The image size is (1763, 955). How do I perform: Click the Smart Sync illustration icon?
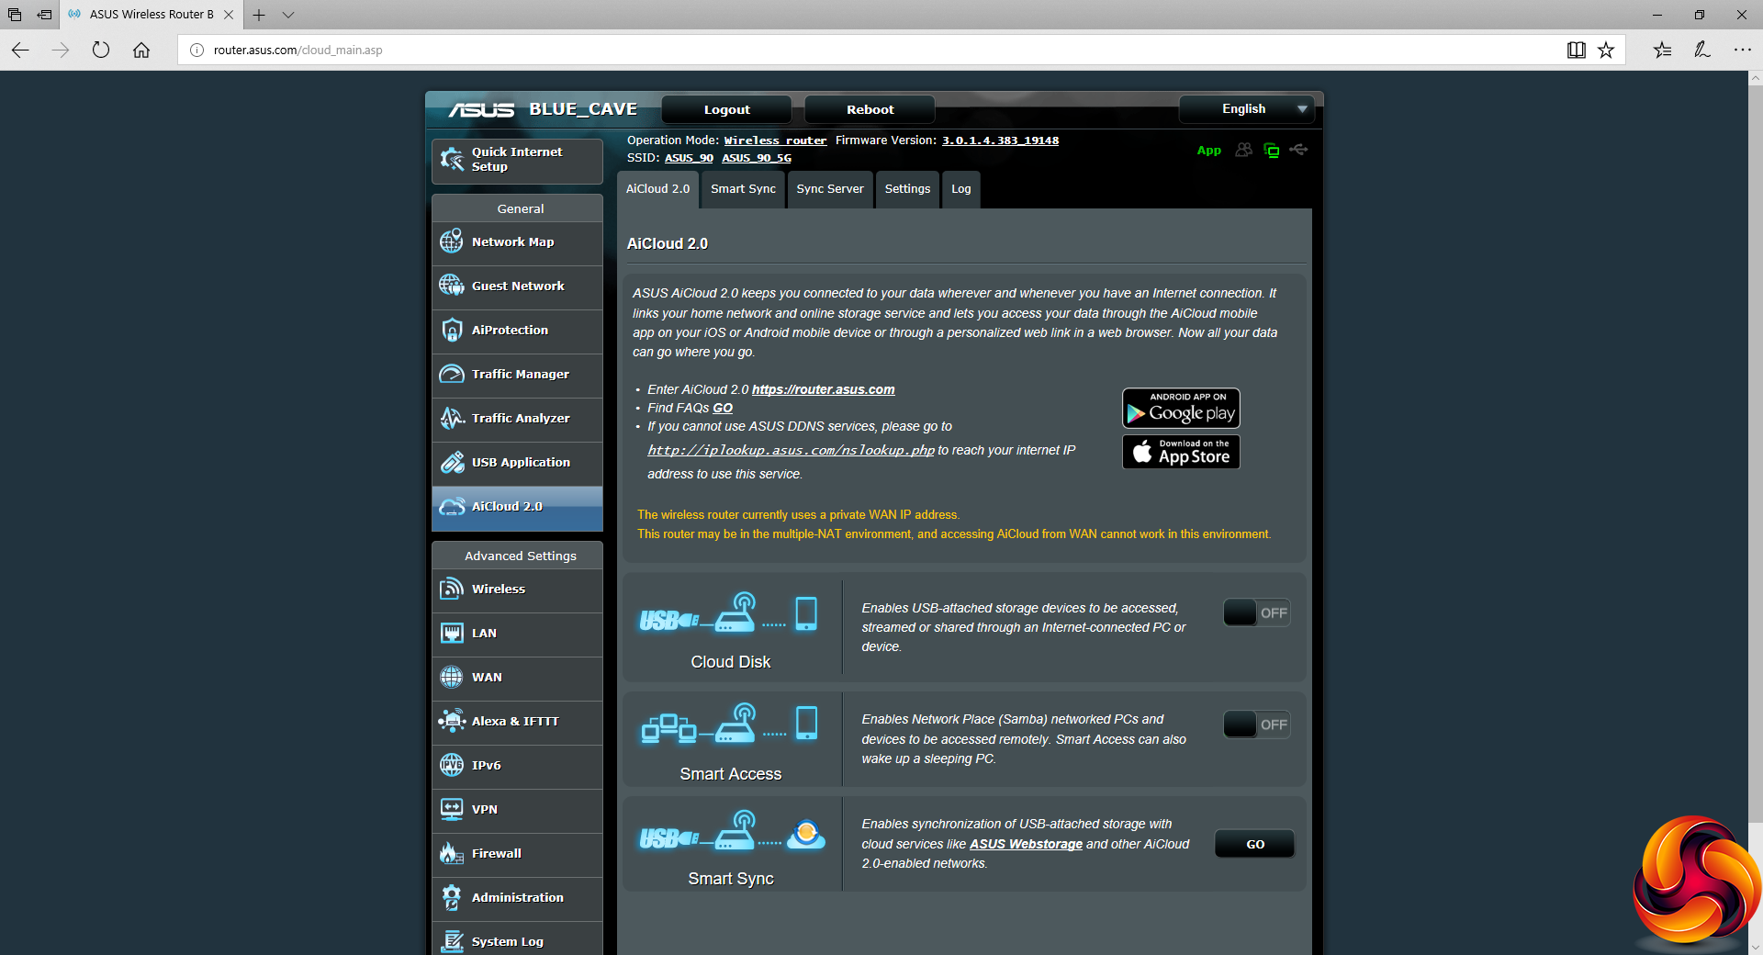(732, 831)
